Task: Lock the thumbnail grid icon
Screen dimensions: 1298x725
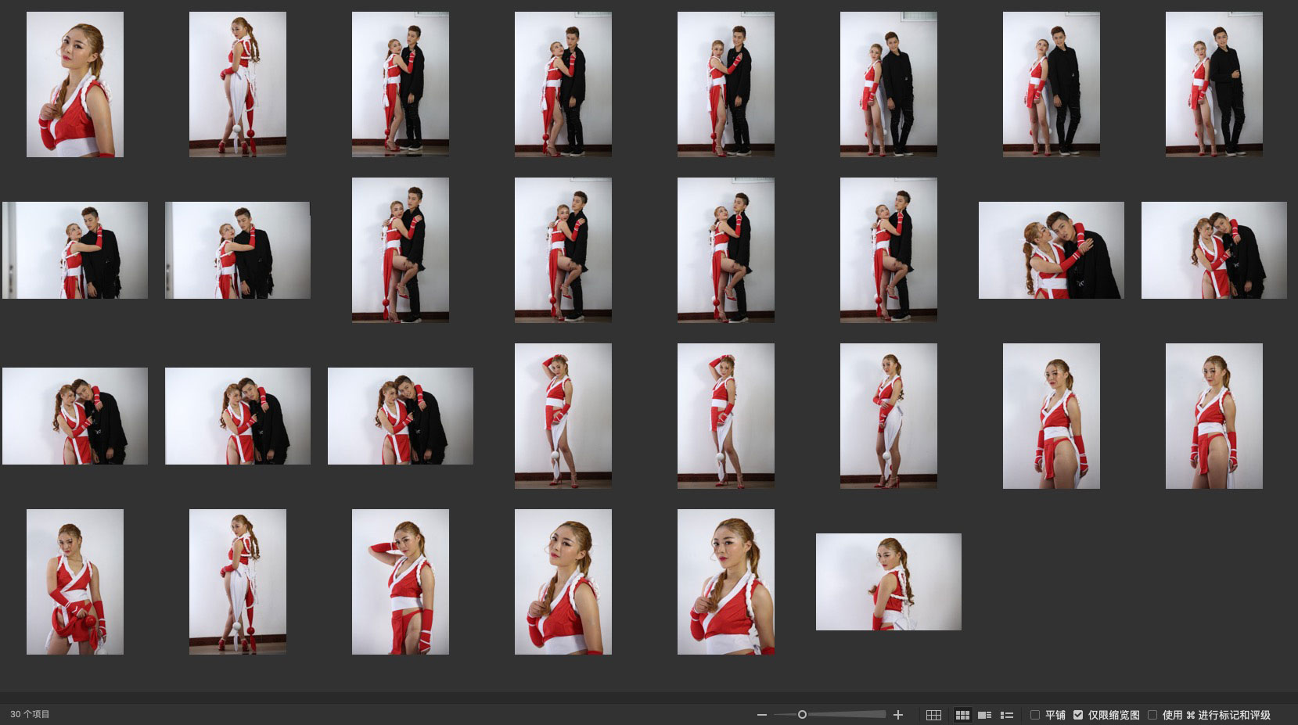Action: pyautogui.click(x=933, y=715)
